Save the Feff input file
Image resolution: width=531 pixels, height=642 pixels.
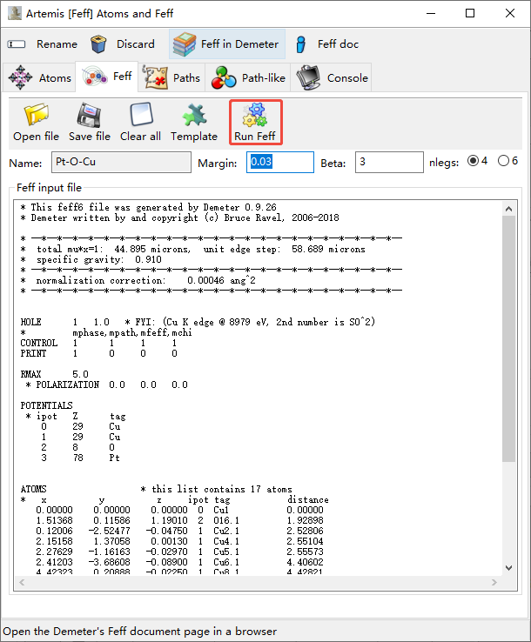(90, 123)
